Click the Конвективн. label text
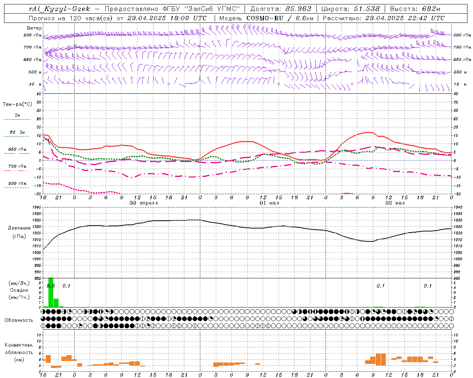This screenshot has height=378, width=473. pyautogui.click(x=19, y=345)
